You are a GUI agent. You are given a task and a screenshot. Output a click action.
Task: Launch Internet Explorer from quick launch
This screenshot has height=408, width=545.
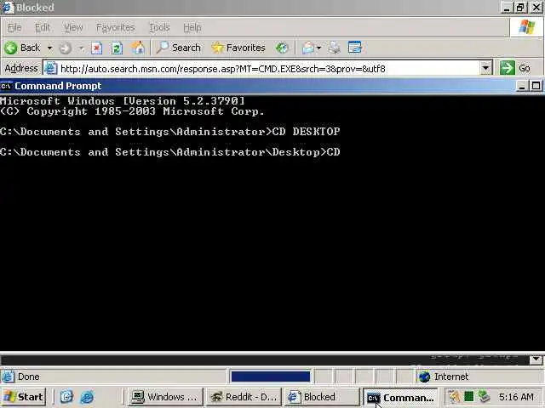pos(87,397)
